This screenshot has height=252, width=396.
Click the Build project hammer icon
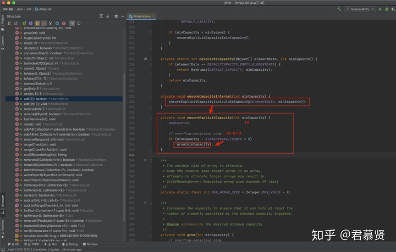pyautogui.click(x=339, y=9)
